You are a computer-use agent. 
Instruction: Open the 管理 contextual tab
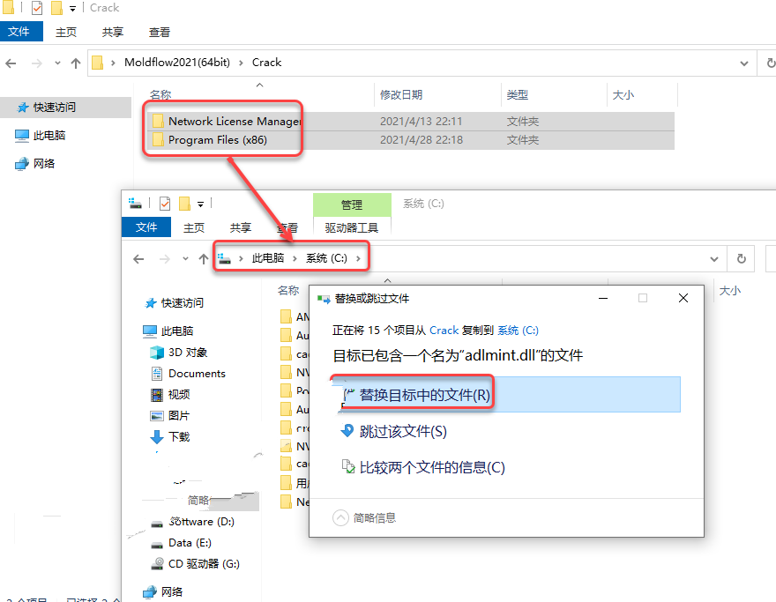(352, 204)
